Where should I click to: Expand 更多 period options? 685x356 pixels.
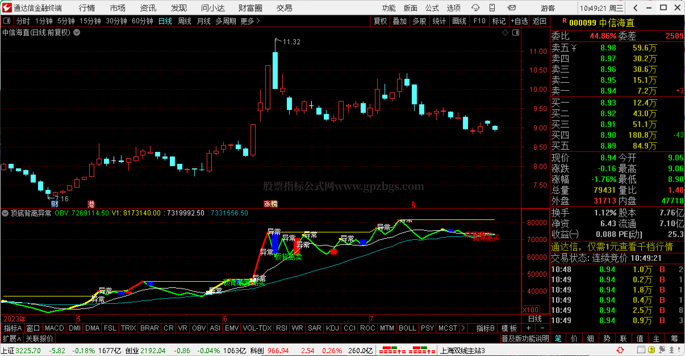pyautogui.click(x=250, y=21)
